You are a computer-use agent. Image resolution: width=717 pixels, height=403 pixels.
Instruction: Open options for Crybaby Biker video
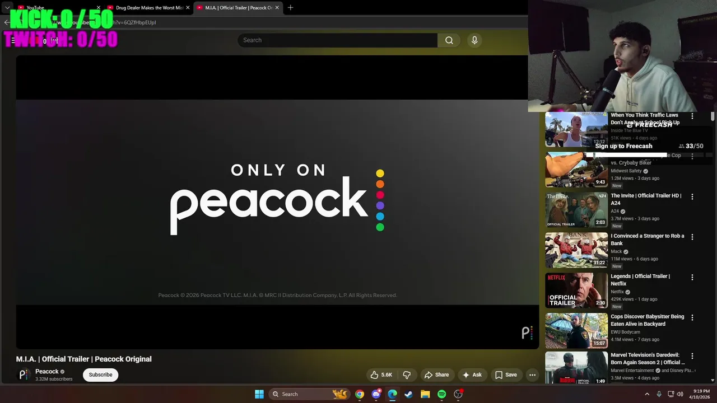click(692, 156)
